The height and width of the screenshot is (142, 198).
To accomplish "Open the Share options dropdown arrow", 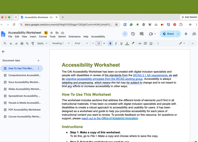I will click(x=178, y=34).
